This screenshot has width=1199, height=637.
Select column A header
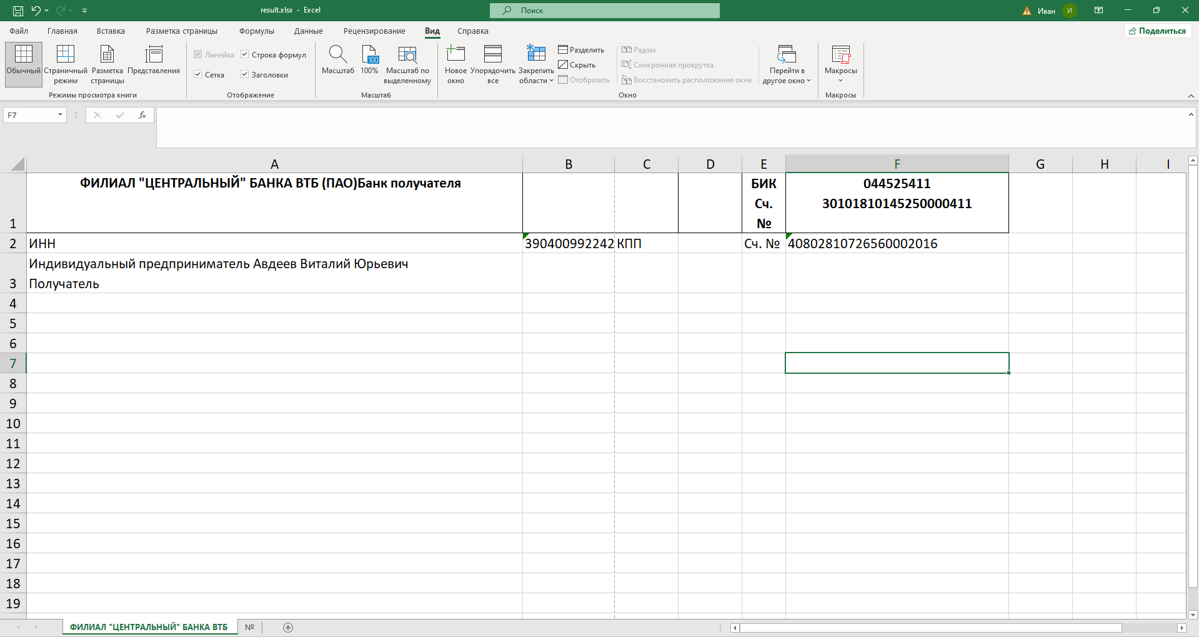[x=274, y=164]
